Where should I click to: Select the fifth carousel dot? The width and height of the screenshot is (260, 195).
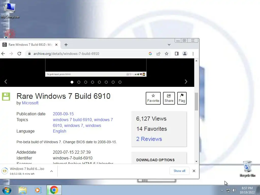(99, 82)
